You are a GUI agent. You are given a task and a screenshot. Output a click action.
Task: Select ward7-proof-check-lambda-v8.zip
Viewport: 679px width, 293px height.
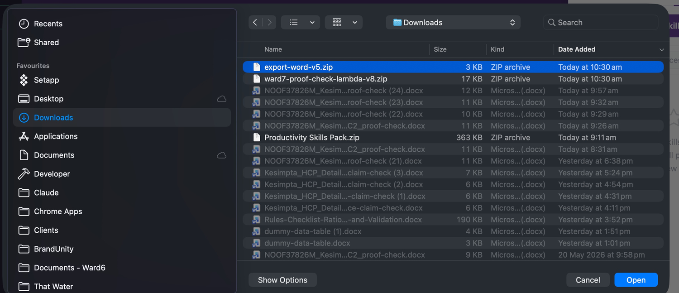(x=453, y=79)
